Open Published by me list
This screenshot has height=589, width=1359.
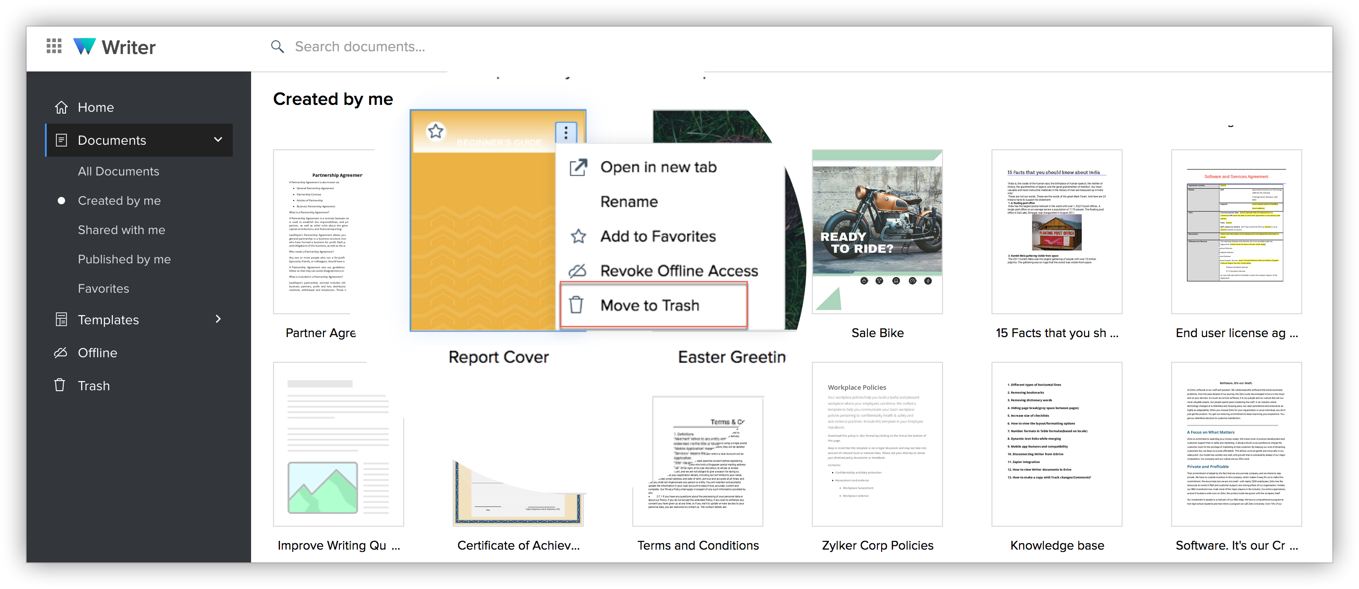(x=124, y=259)
